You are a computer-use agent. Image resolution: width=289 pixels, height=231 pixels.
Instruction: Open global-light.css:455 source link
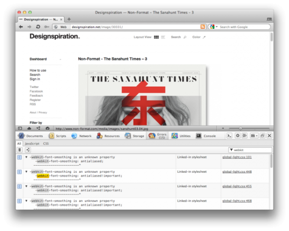237,186
